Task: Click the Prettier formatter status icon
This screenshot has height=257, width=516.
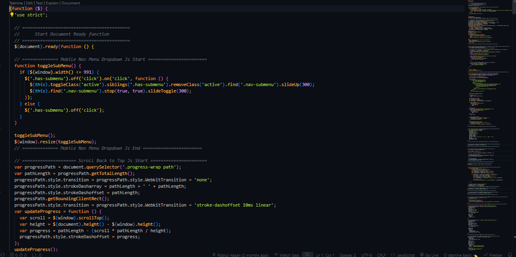Action: [493, 255]
